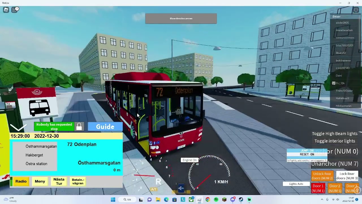The width and height of the screenshot is (362, 204).
Task: Select player Frans100year in list
Action: [x=344, y=91]
